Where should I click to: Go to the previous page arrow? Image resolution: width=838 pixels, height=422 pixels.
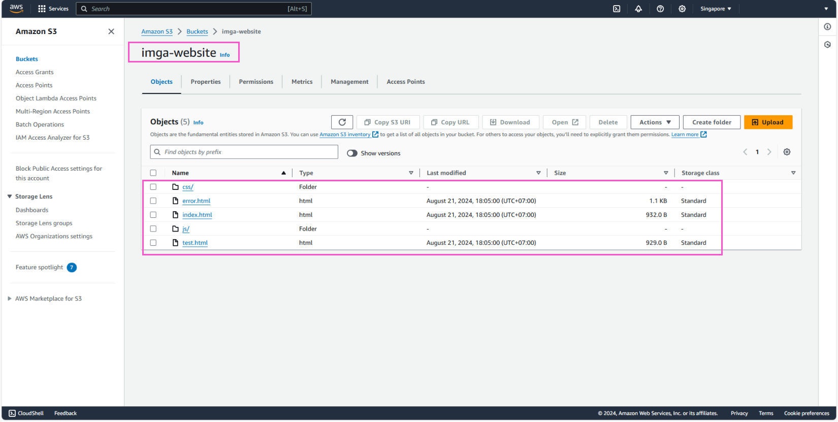coord(745,152)
